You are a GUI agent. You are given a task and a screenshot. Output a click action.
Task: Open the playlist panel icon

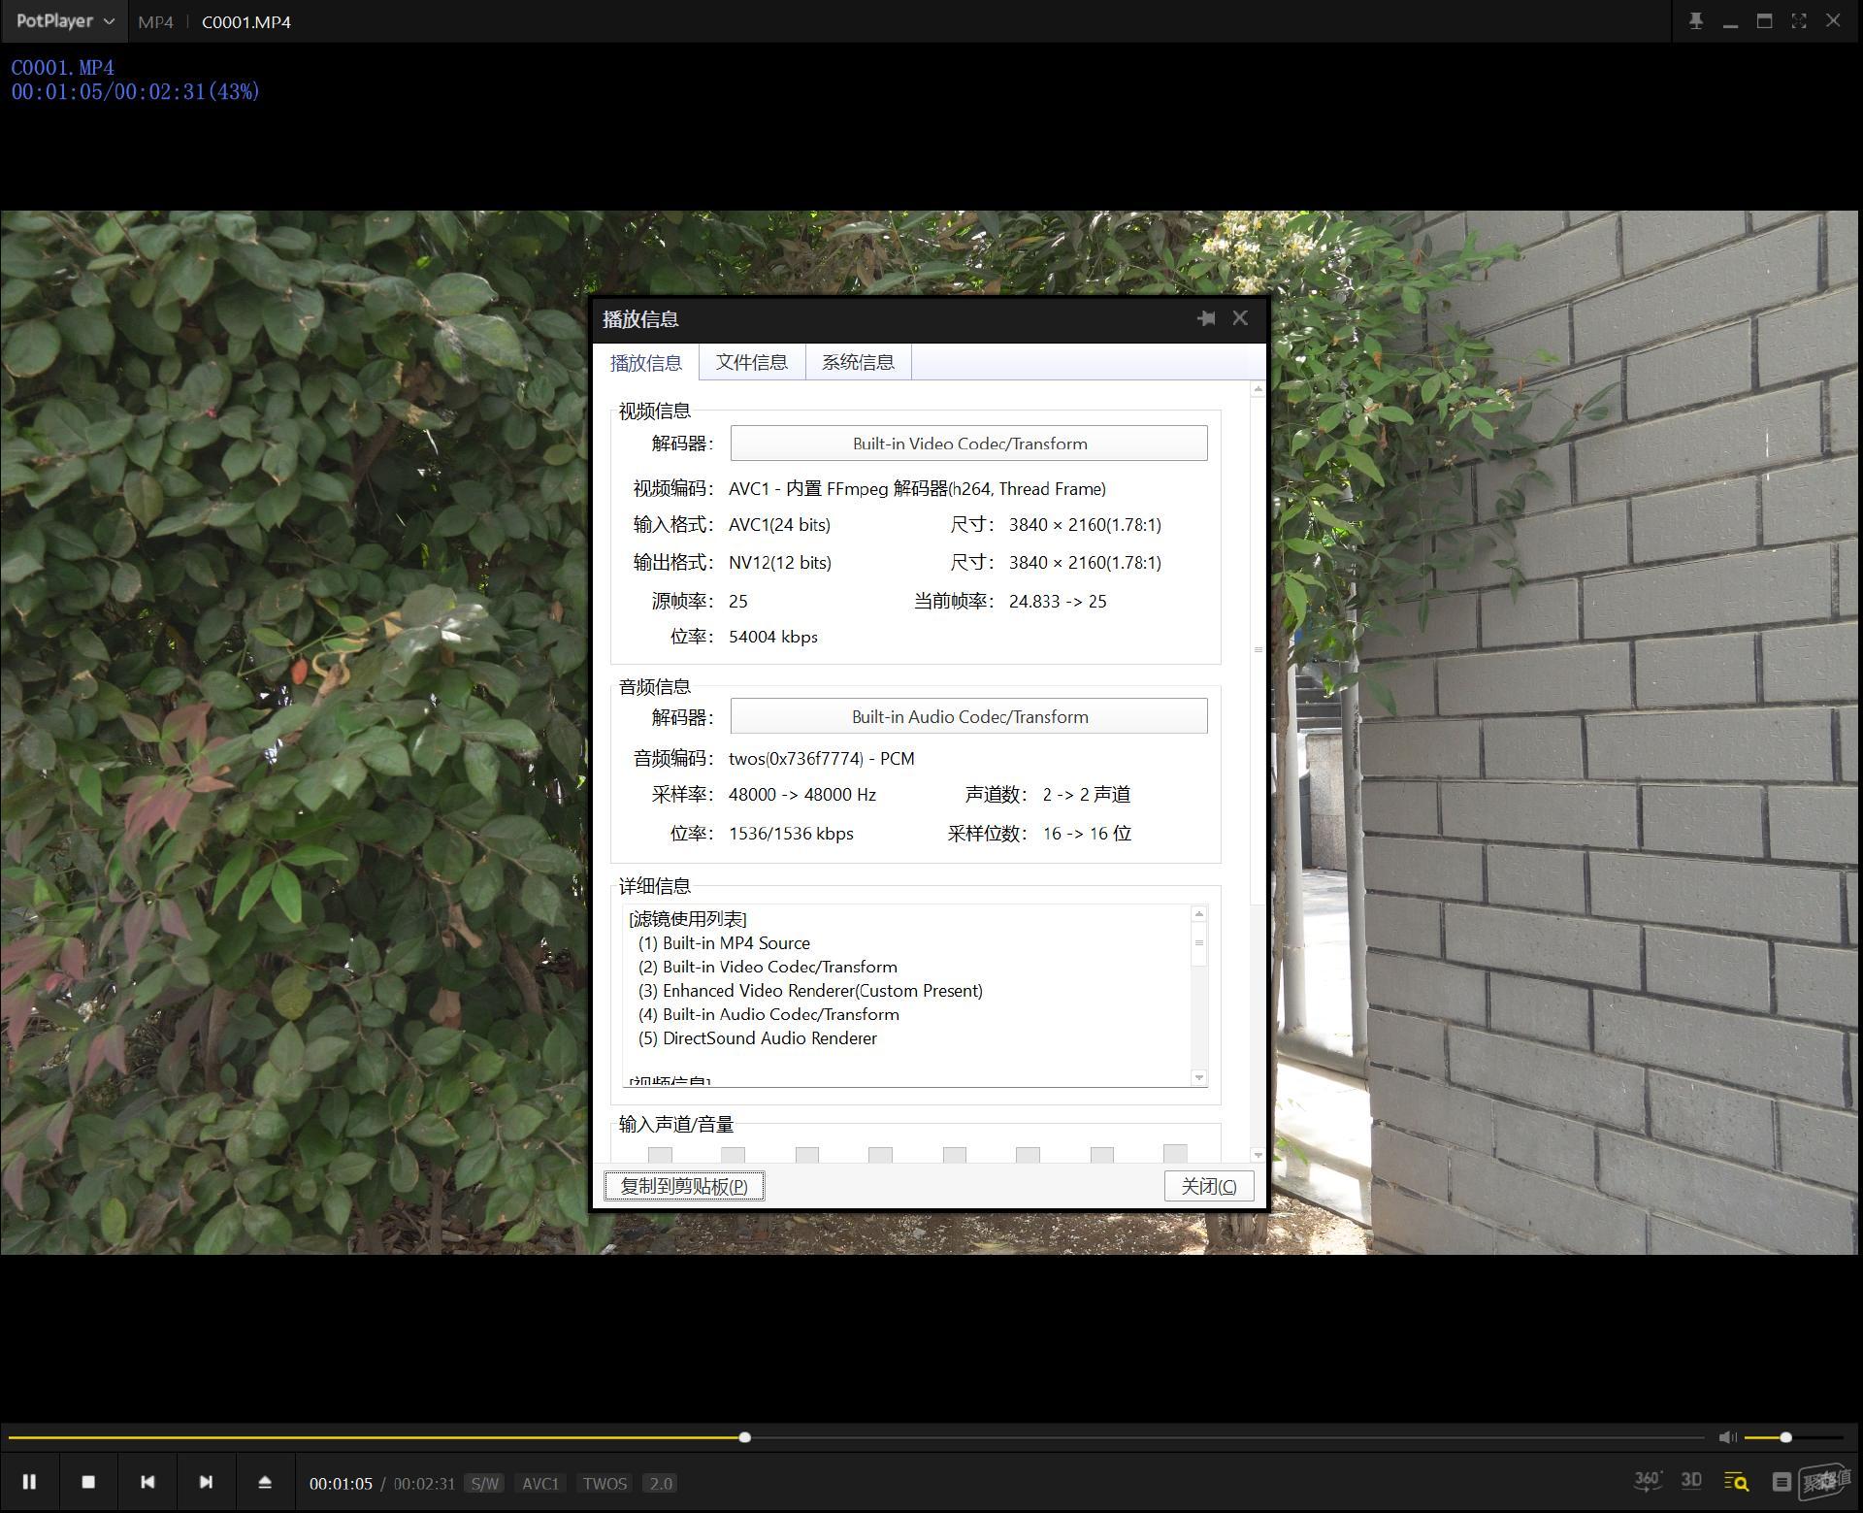pyautogui.click(x=1781, y=1482)
